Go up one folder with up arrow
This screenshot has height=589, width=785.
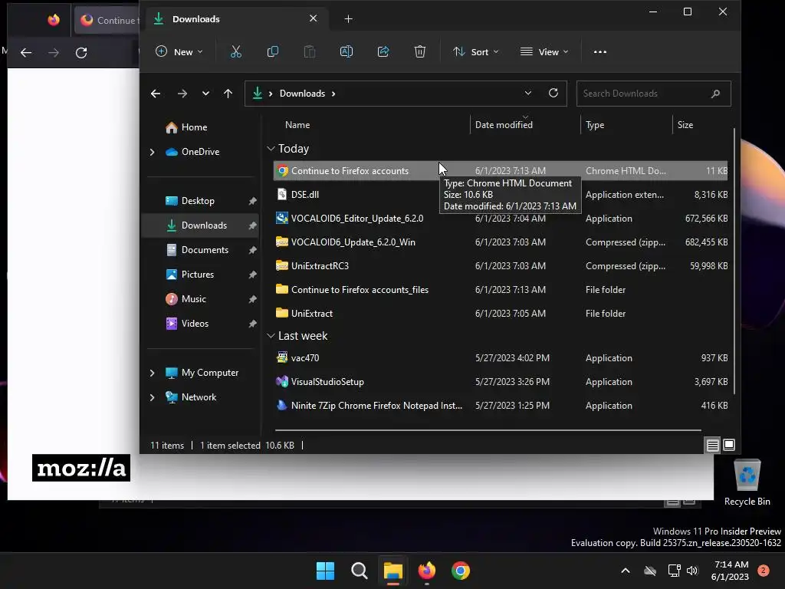[x=228, y=94]
